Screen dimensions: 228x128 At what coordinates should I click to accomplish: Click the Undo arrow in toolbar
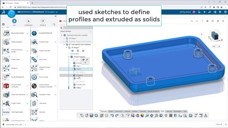point(112,116)
